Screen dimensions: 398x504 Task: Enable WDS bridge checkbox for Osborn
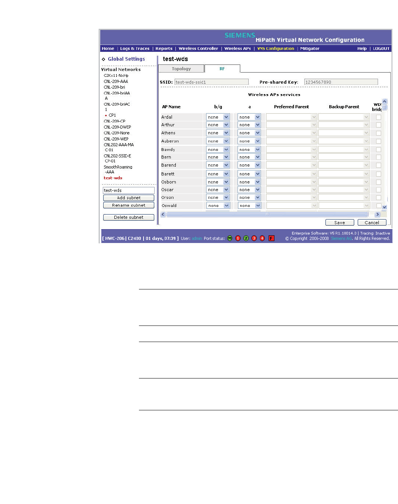(378, 182)
